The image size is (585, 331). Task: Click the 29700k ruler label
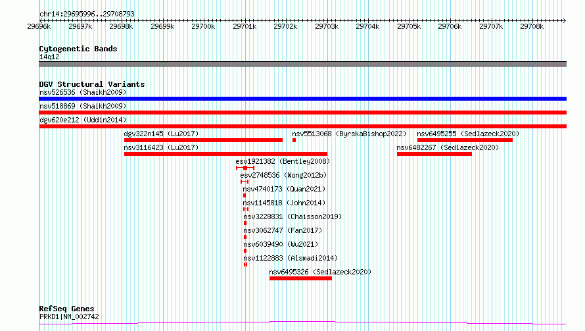click(x=203, y=26)
